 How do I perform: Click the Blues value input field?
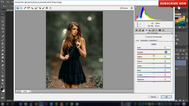coord(167,70)
